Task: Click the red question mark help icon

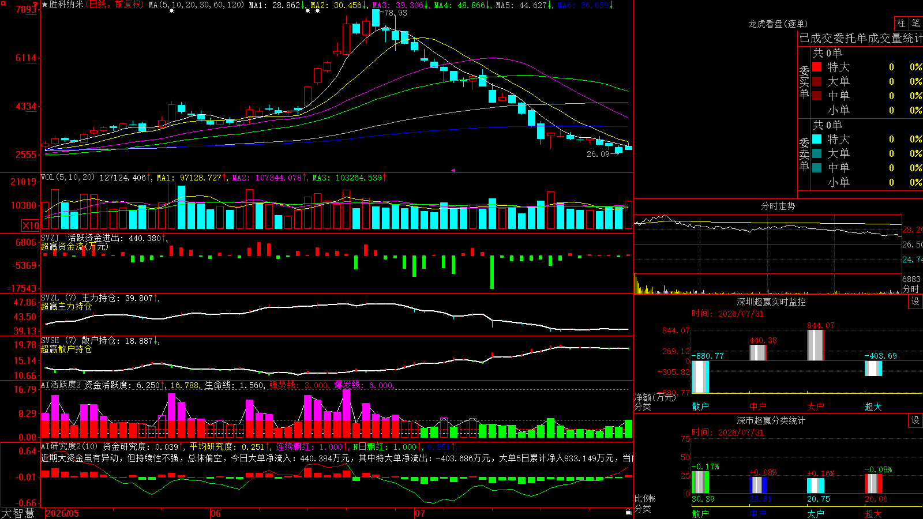Action: click(36, 6)
